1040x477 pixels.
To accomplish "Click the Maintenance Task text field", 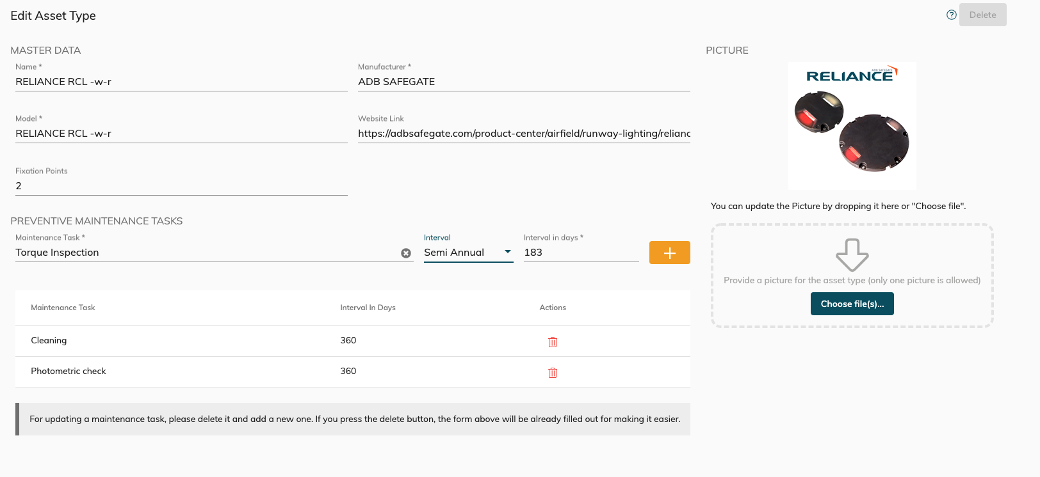I will [205, 253].
